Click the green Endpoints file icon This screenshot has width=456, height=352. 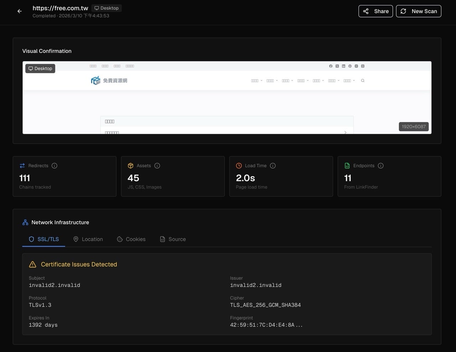347,166
